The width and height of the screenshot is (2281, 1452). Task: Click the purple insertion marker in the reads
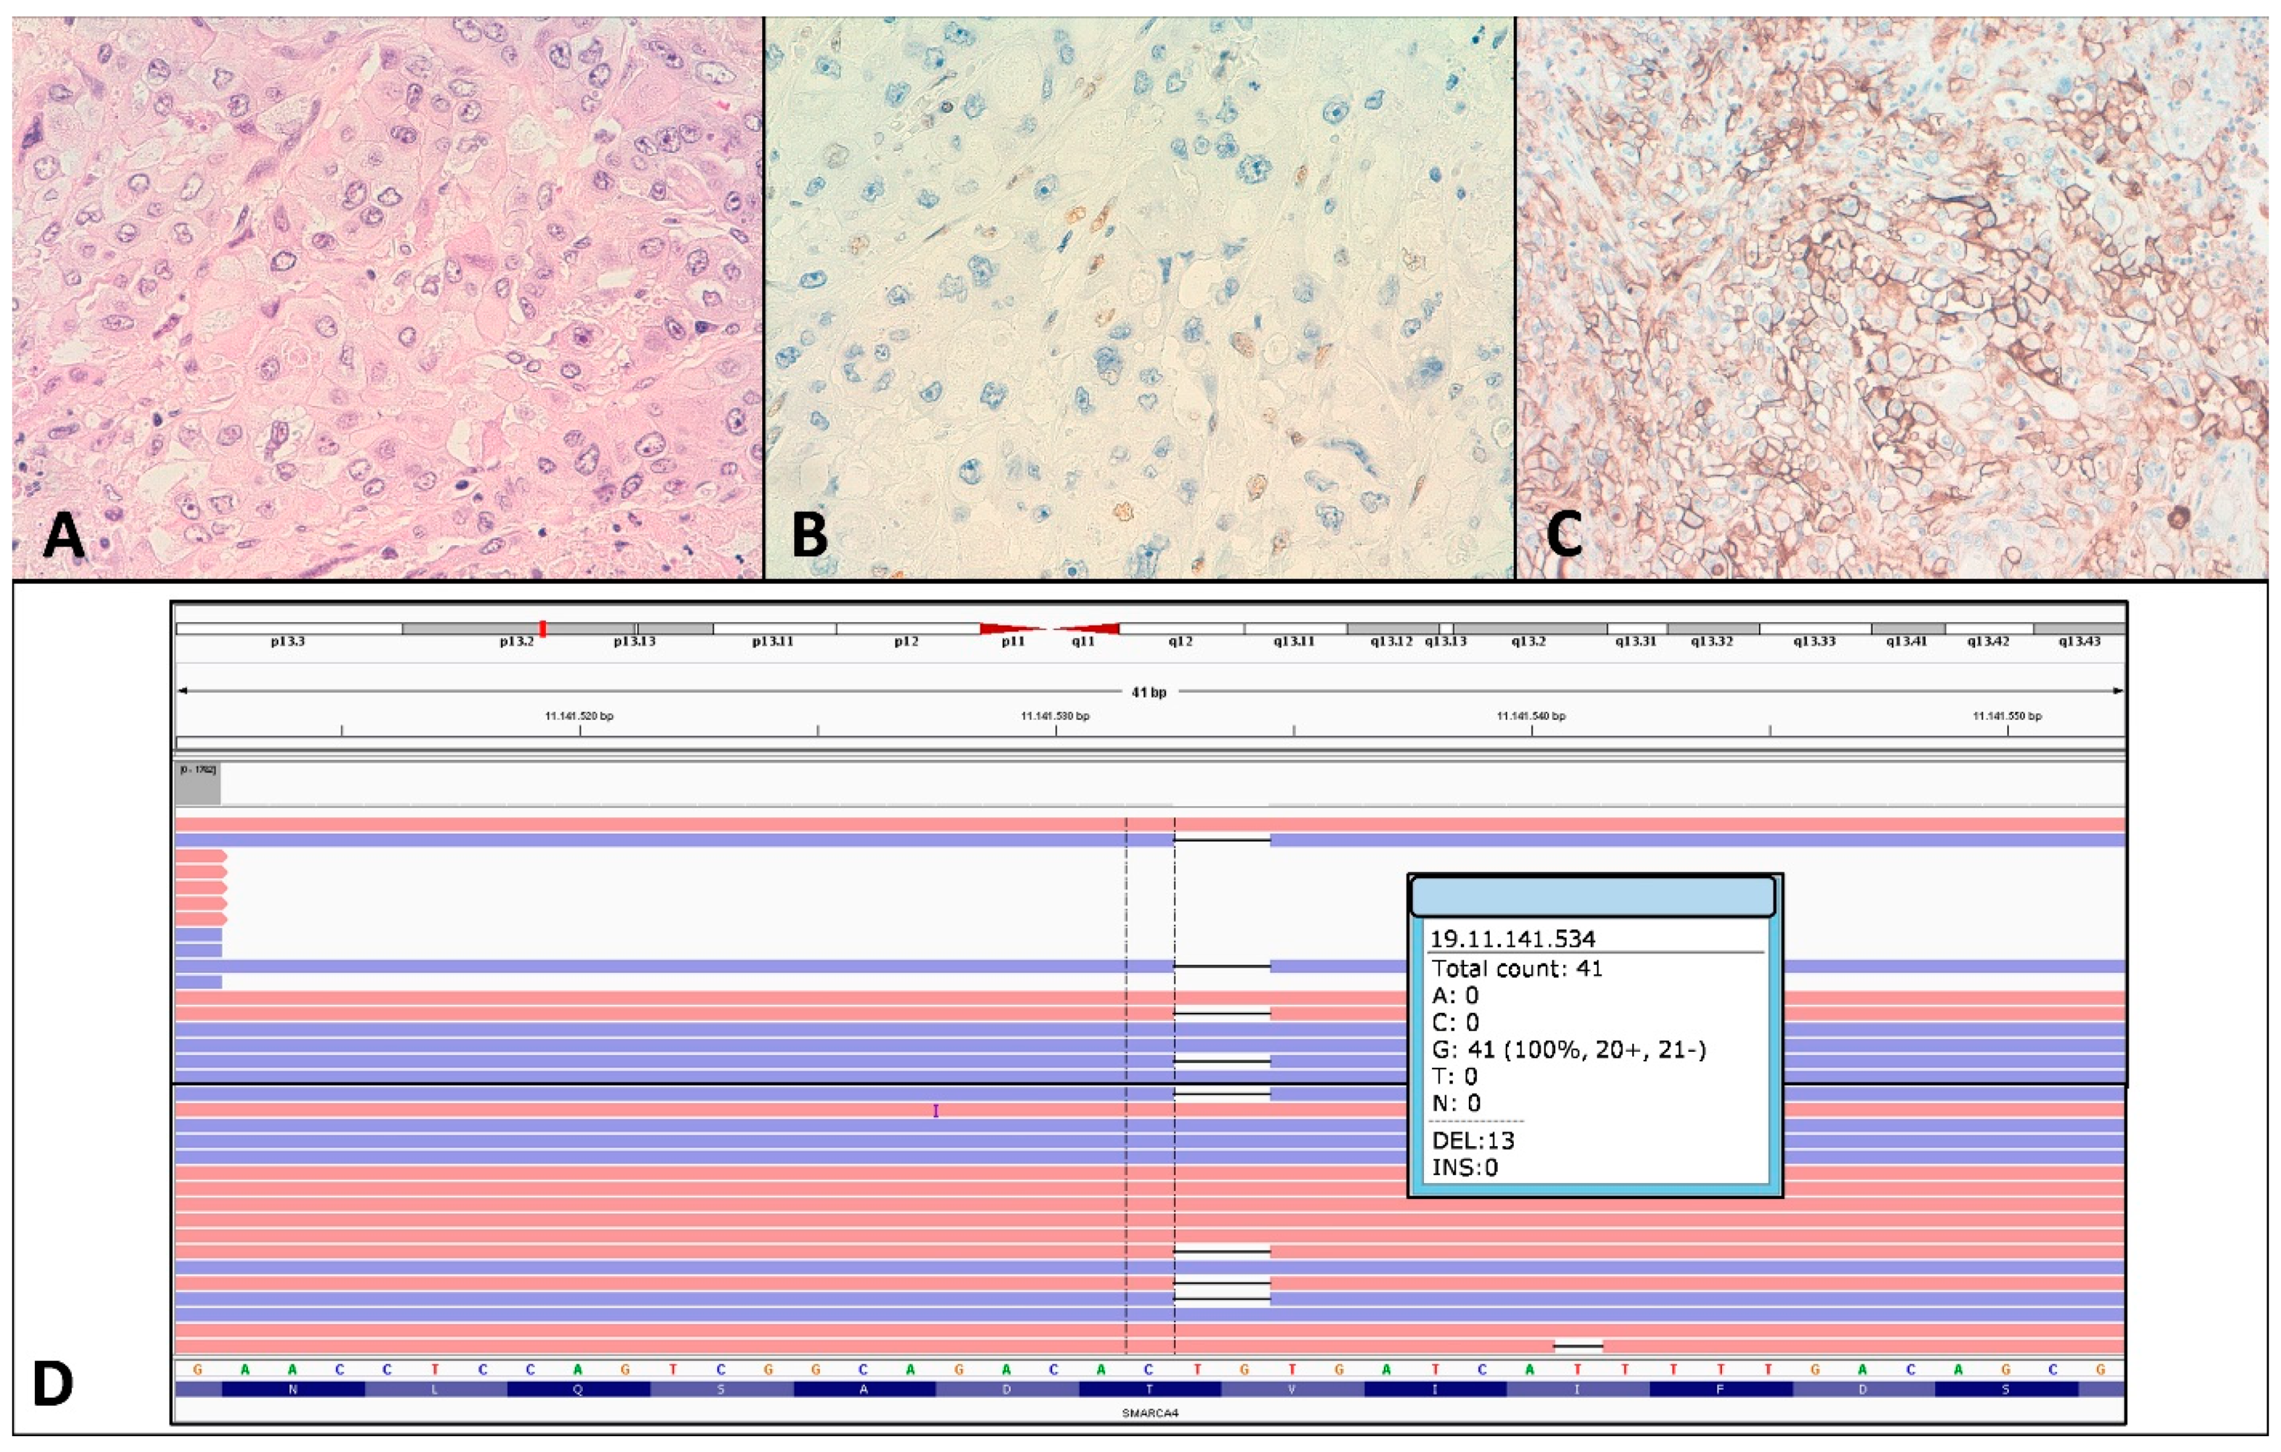tap(936, 1110)
